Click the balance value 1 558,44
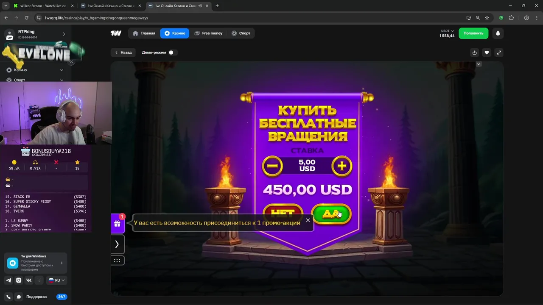 pos(447,36)
